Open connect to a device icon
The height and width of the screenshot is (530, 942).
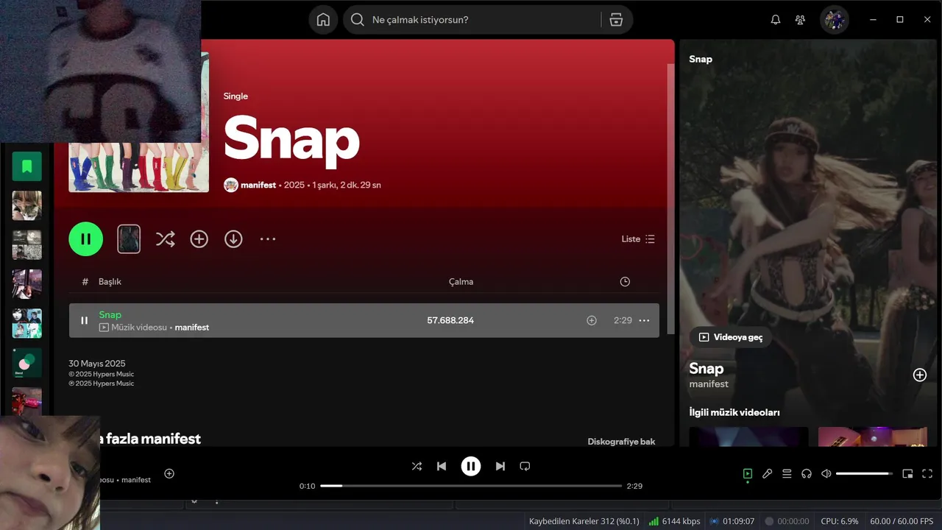807,474
